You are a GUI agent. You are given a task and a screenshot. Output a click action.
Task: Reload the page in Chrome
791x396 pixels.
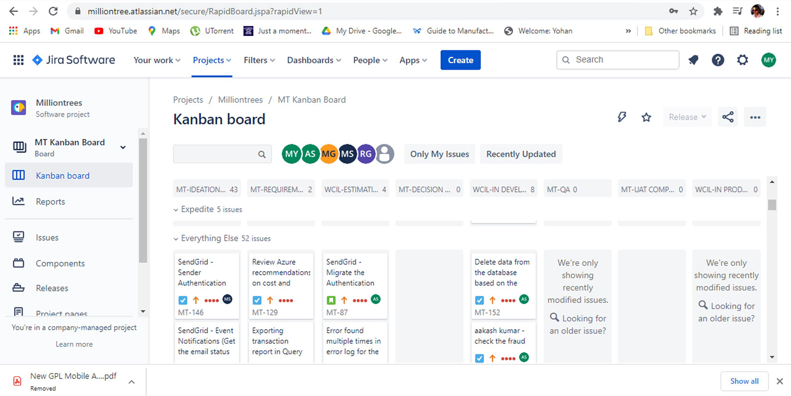[53, 11]
